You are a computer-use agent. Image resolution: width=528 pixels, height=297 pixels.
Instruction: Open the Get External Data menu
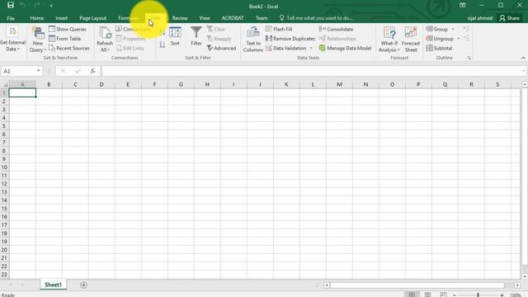[12, 39]
